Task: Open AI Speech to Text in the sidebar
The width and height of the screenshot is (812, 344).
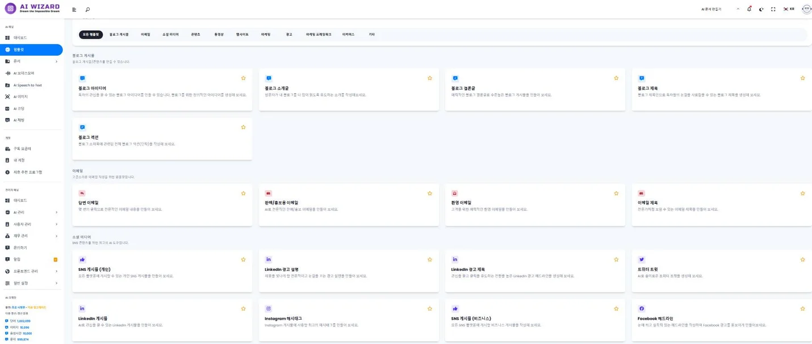Action: [x=31, y=85]
